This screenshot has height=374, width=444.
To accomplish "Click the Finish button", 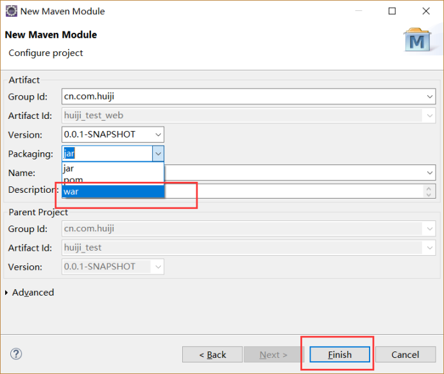I will (340, 355).
